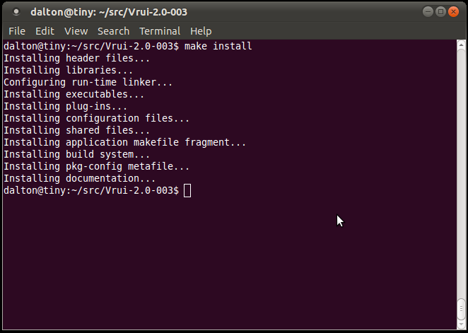
Task: Click the block cursor at the last prompt
Action: pos(187,191)
